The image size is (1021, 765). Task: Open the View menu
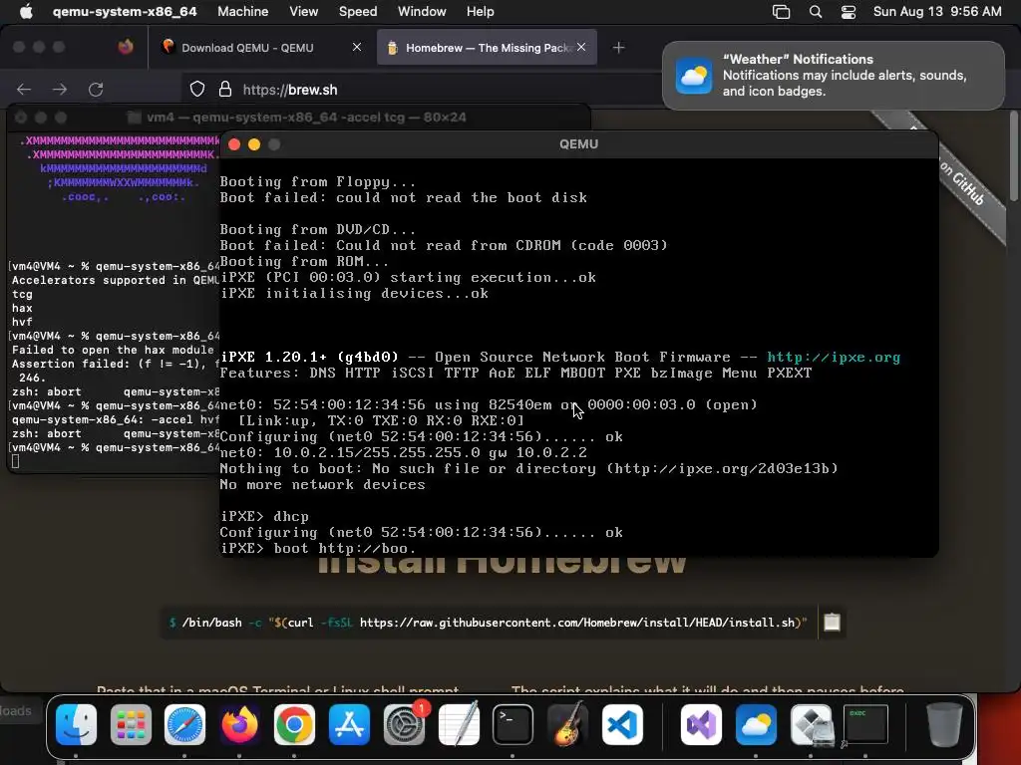303,11
